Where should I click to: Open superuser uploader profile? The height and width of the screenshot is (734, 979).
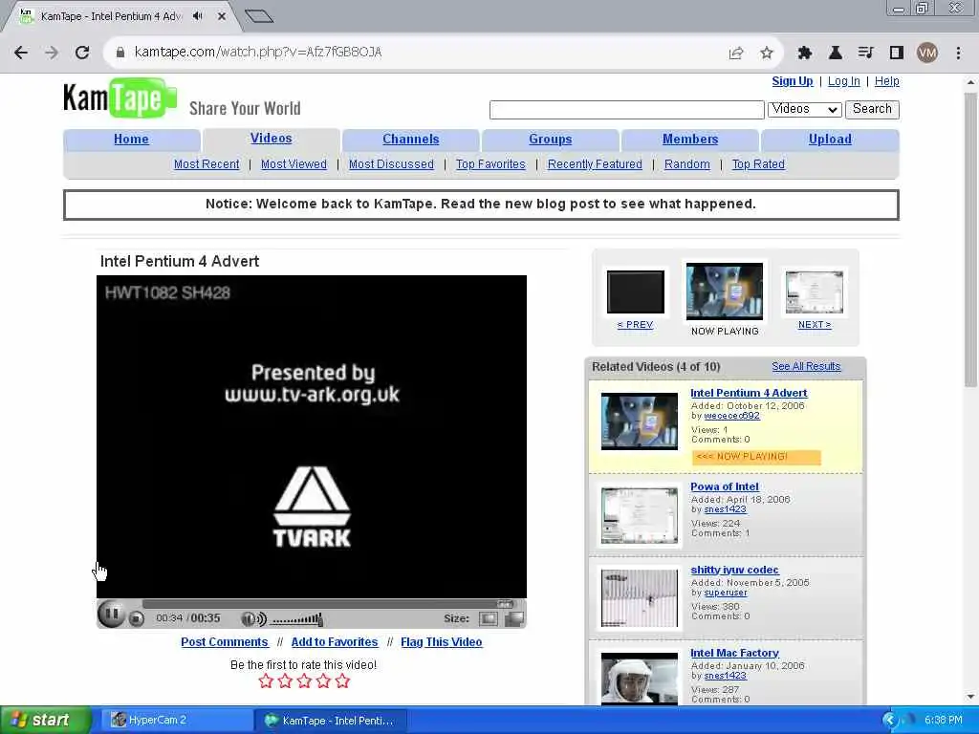pos(726,593)
